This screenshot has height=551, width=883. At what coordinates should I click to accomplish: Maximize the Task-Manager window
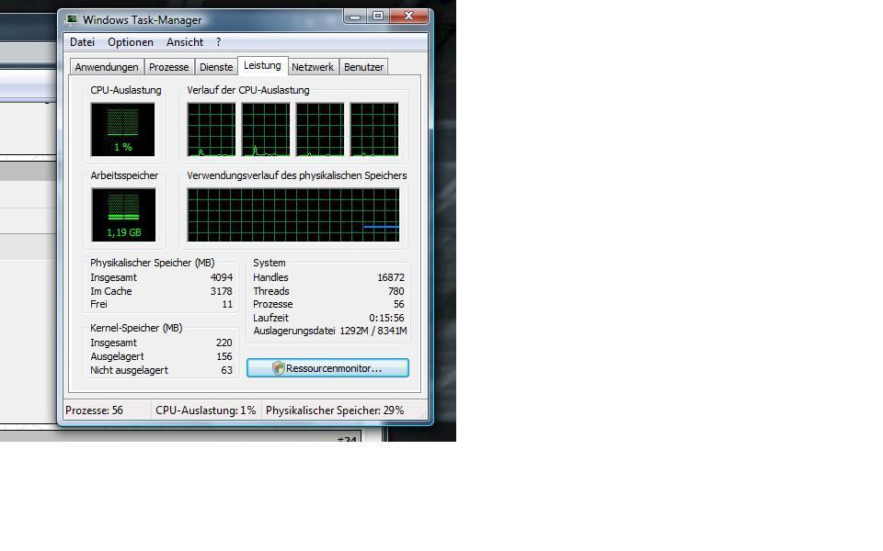coord(378,17)
